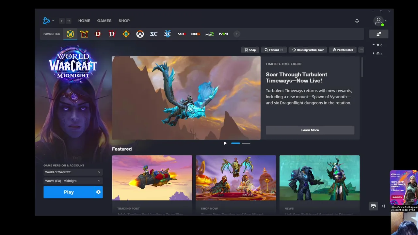Collapse the friends sidebar panel
Viewport: 418px width, 235px height.
pos(383,206)
